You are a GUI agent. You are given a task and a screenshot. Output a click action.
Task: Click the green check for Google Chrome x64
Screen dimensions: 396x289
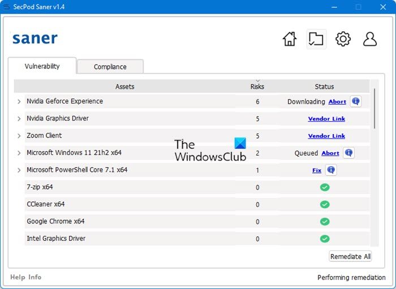(325, 222)
